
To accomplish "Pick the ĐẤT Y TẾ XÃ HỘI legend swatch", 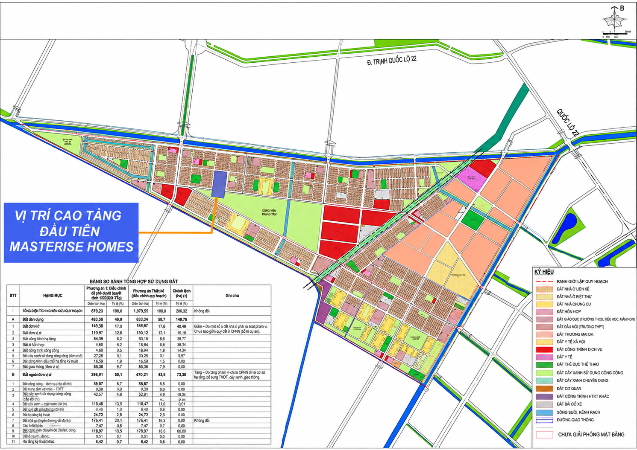I will 544,342.
